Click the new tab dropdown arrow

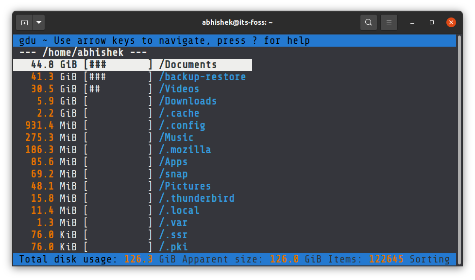pyautogui.click(x=38, y=22)
